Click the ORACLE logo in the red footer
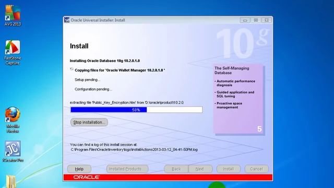 tap(86, 177)
